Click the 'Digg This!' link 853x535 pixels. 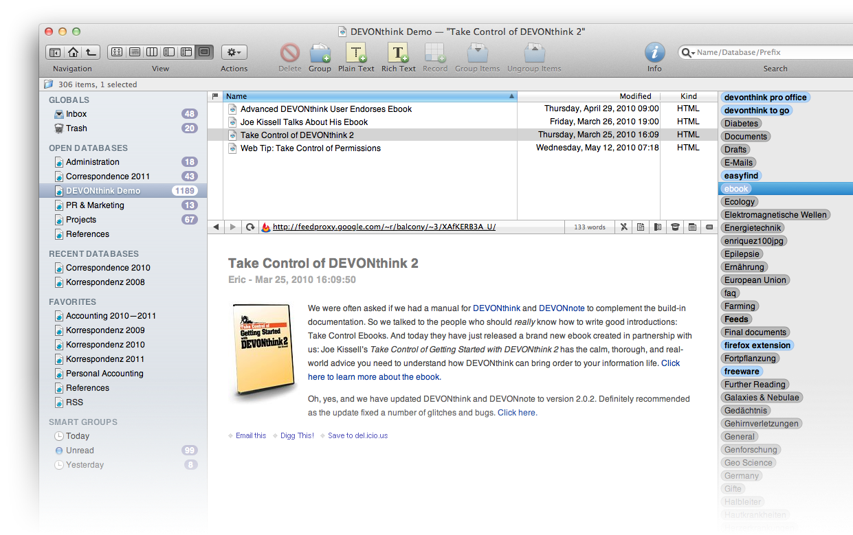(x=297, y=435)
